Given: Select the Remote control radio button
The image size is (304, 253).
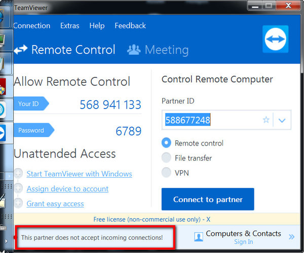Looking at the screenshot, I should pyautogui.click(x=166, y=142).
